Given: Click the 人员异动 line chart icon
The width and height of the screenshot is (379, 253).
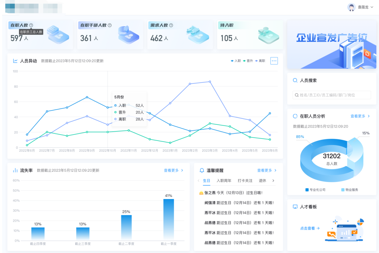Looking at the screenshot, I should pos(15,61).
